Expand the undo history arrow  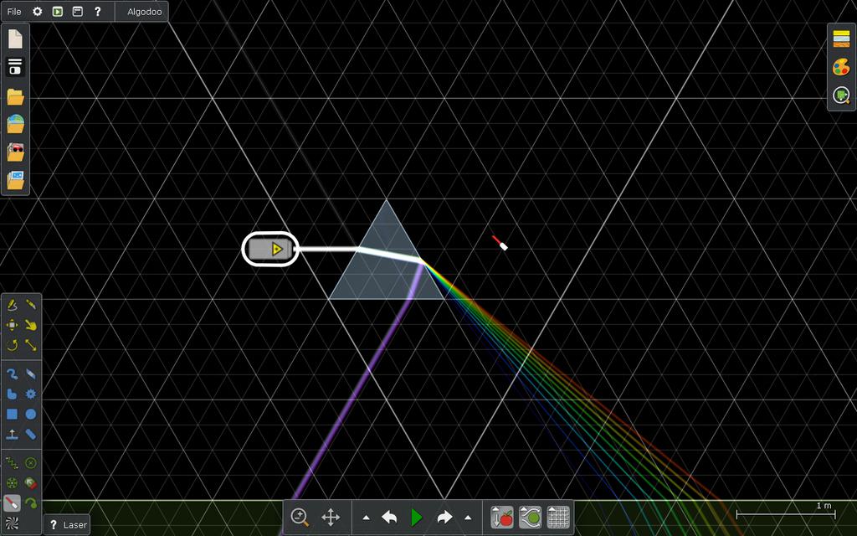coord(367,518)
